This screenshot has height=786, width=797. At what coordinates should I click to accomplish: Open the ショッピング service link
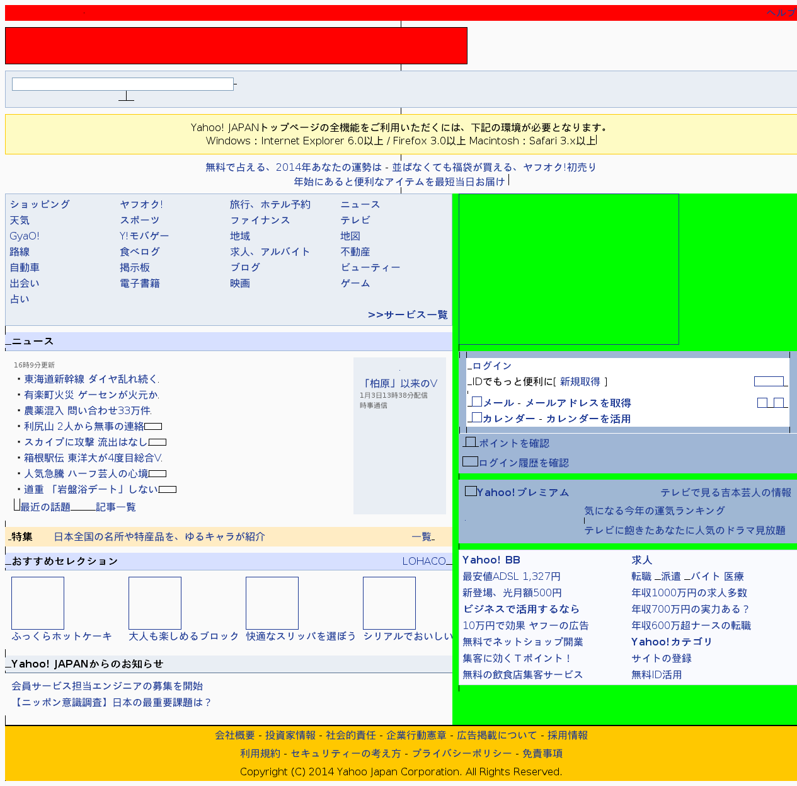(40, 204)
